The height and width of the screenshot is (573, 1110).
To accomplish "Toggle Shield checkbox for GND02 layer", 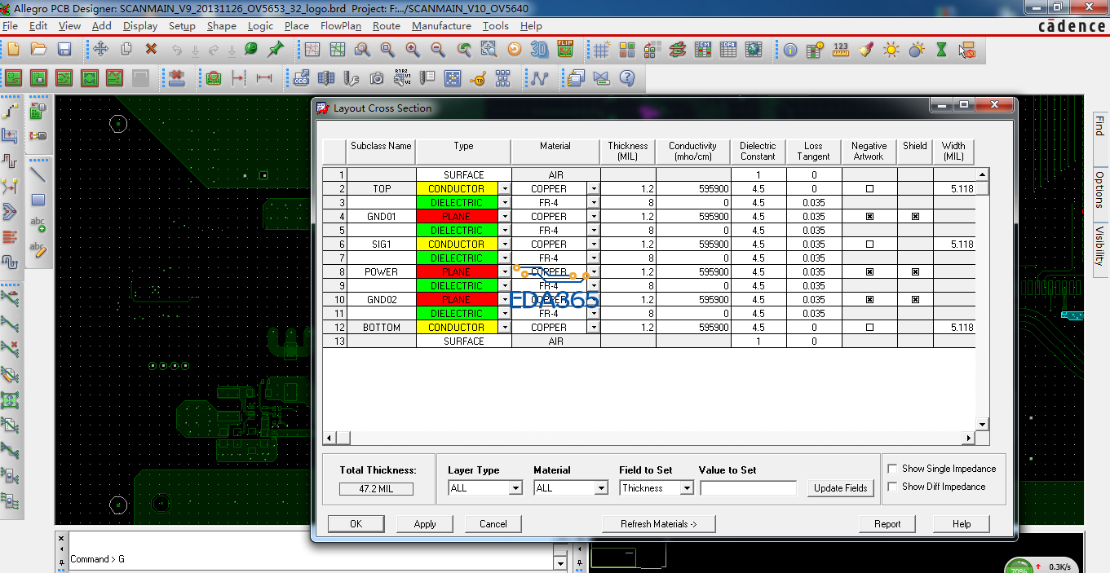I will coord(915,300).
